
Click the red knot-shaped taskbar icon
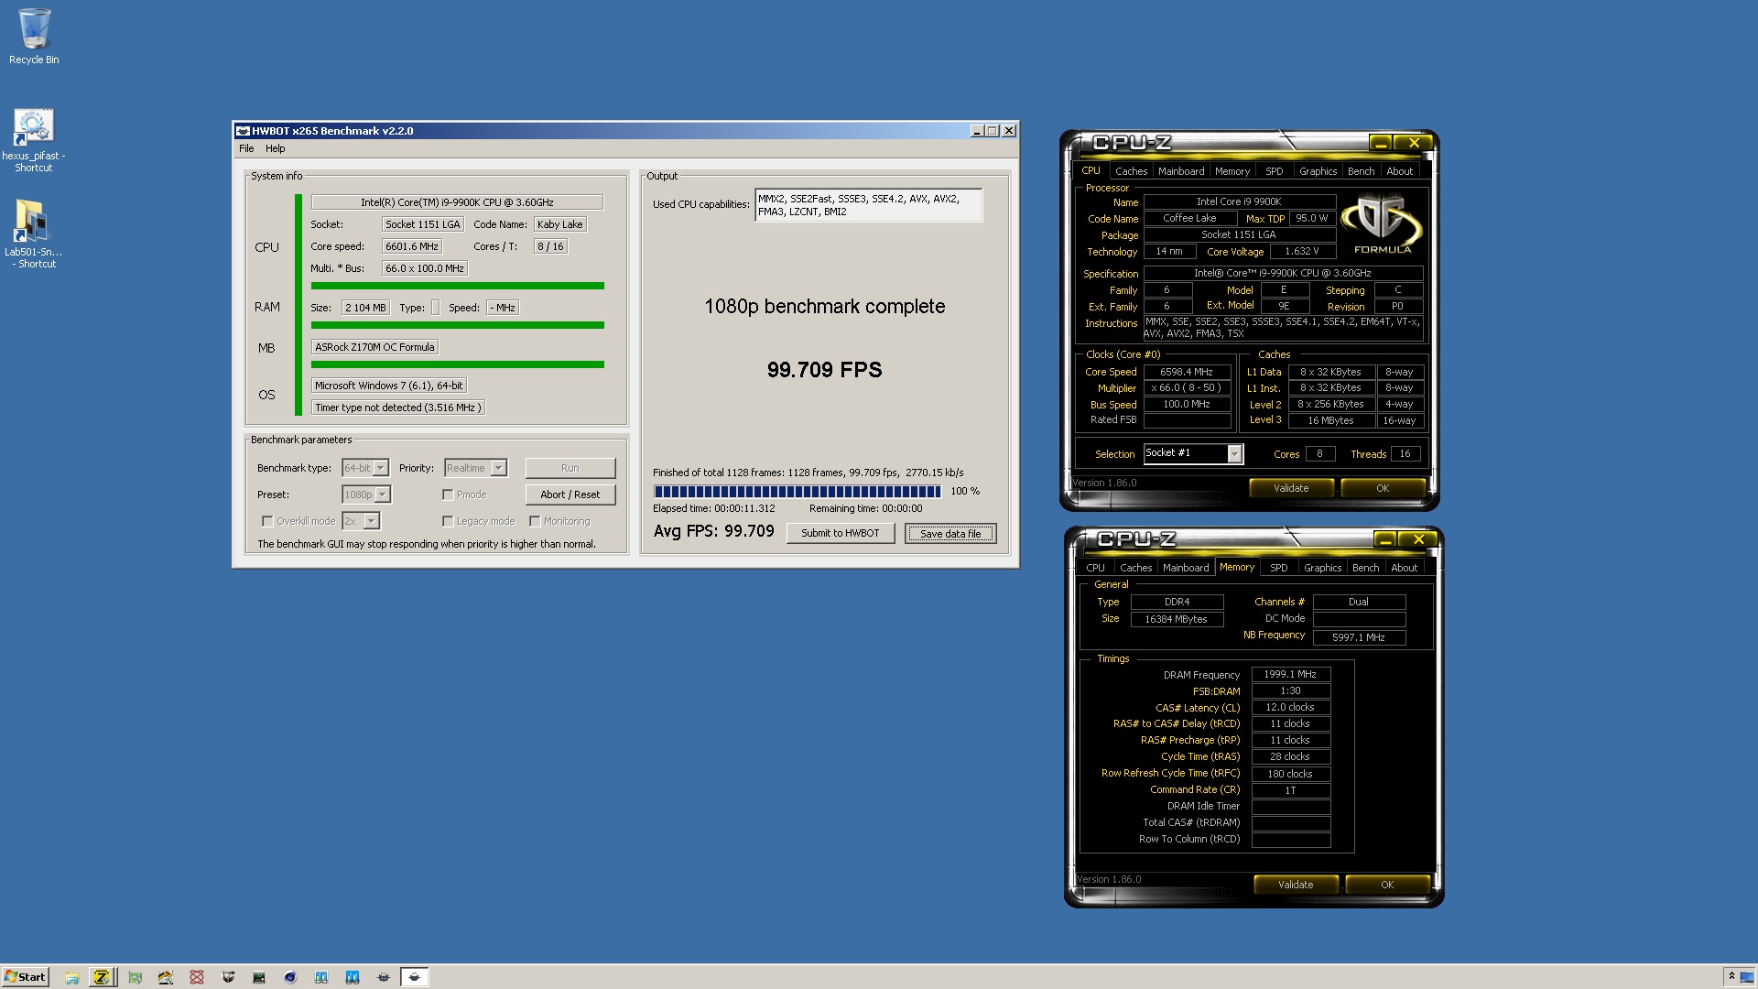click(x=197, y=977)
